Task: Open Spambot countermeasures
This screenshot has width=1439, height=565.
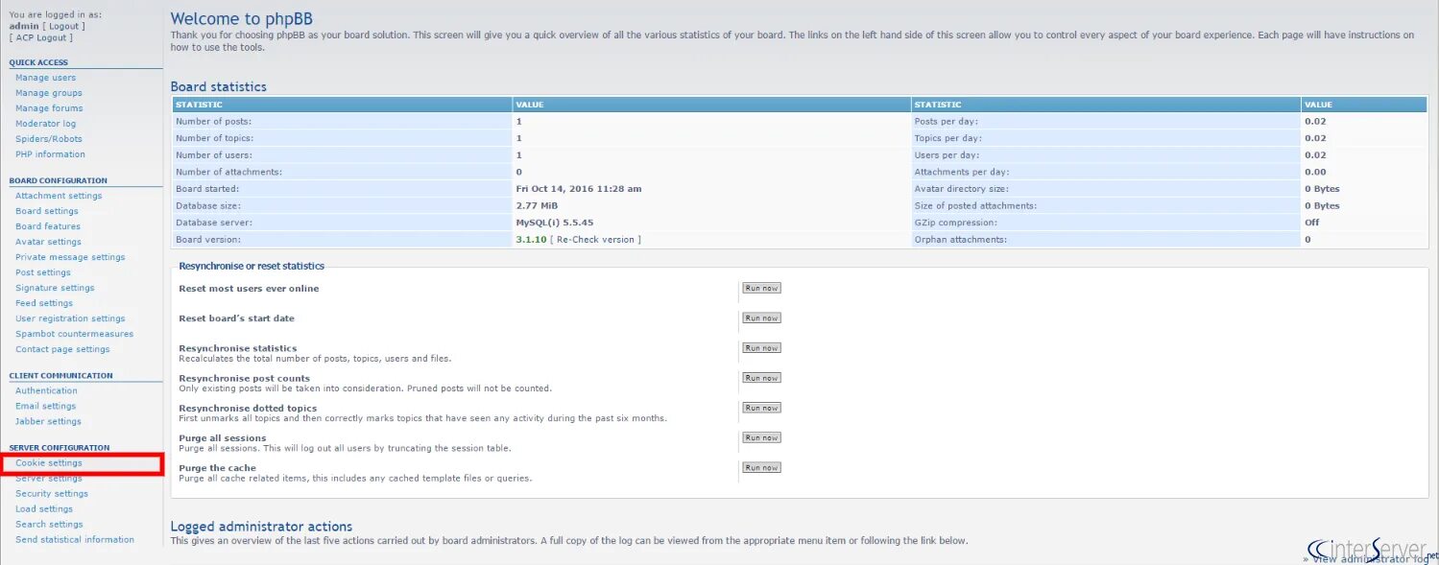Action: point(75,334)
